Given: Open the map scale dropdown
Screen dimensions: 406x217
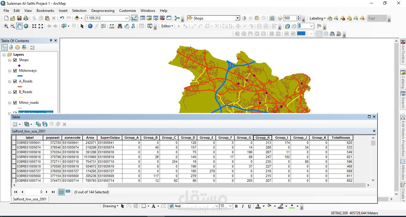Looking at the screenshot, I should click(127, 18).
